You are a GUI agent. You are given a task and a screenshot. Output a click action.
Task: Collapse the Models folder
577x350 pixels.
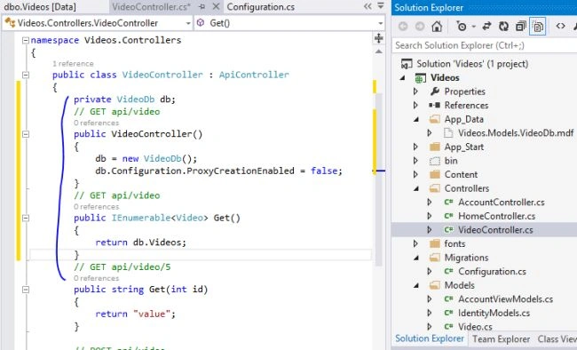pos(416,285)
